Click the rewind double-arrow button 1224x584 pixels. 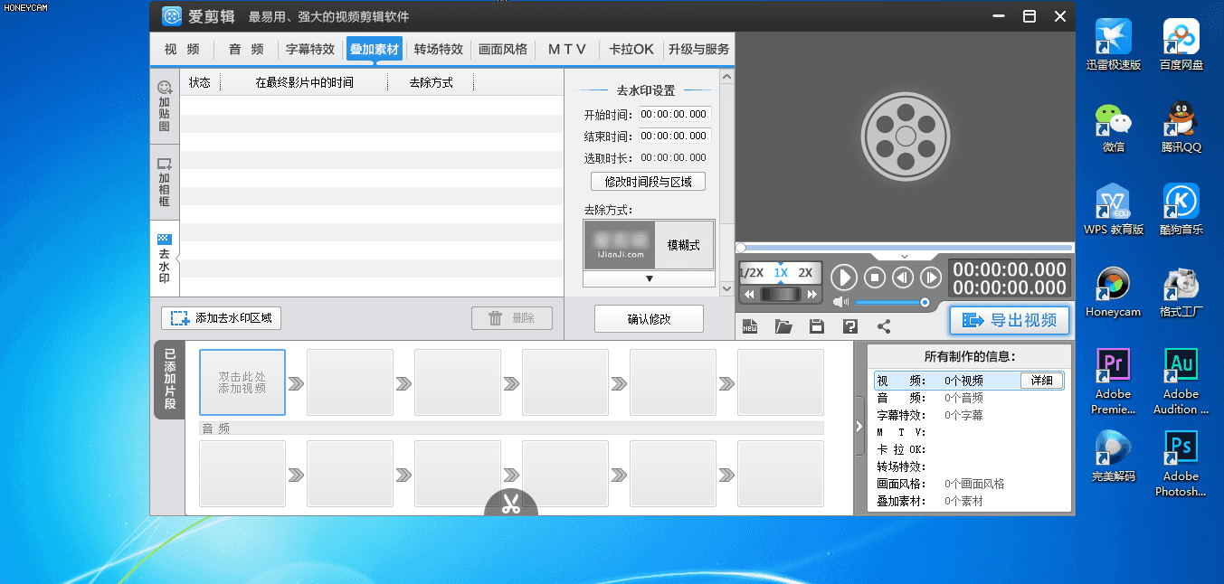pyautogui.click(x=749, y=295)
